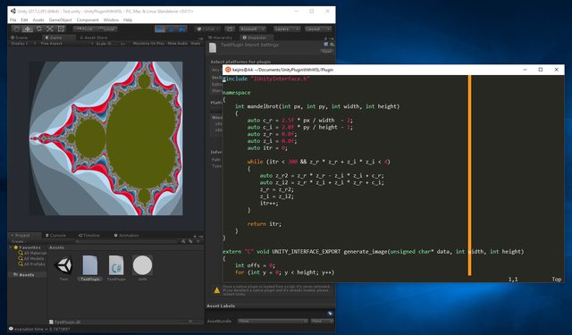
Task: Open the Account dropdown
Action: [252, 29]
